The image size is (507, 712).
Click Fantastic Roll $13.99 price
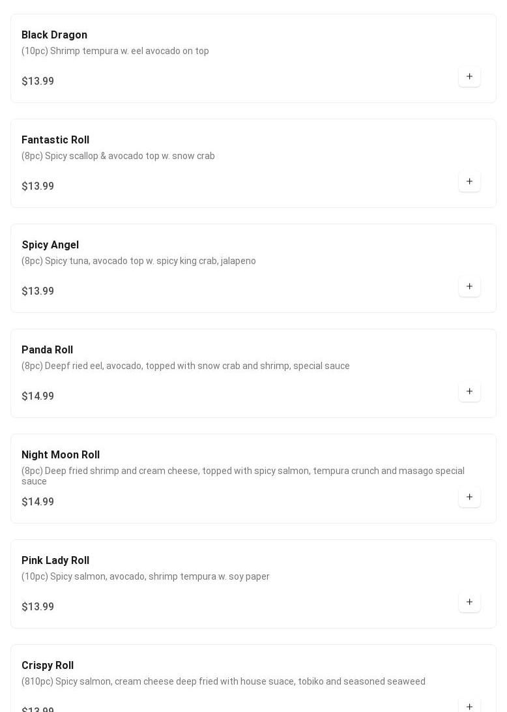pos(38,186)
